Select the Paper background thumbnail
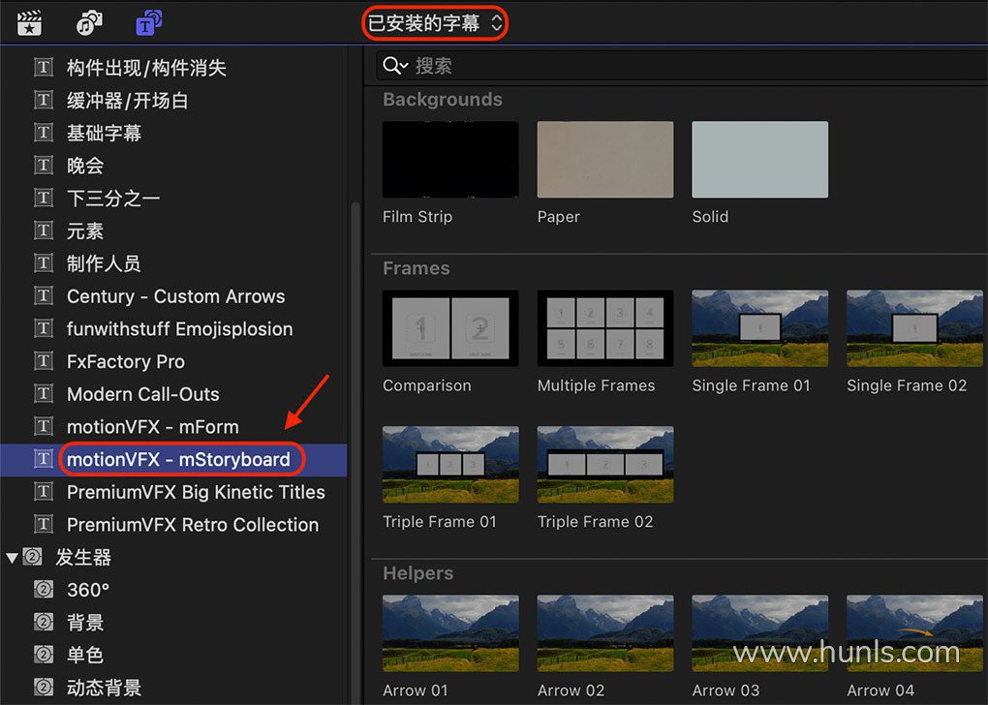Viewport: 988px width, 705px height. (x=605, y=160)
